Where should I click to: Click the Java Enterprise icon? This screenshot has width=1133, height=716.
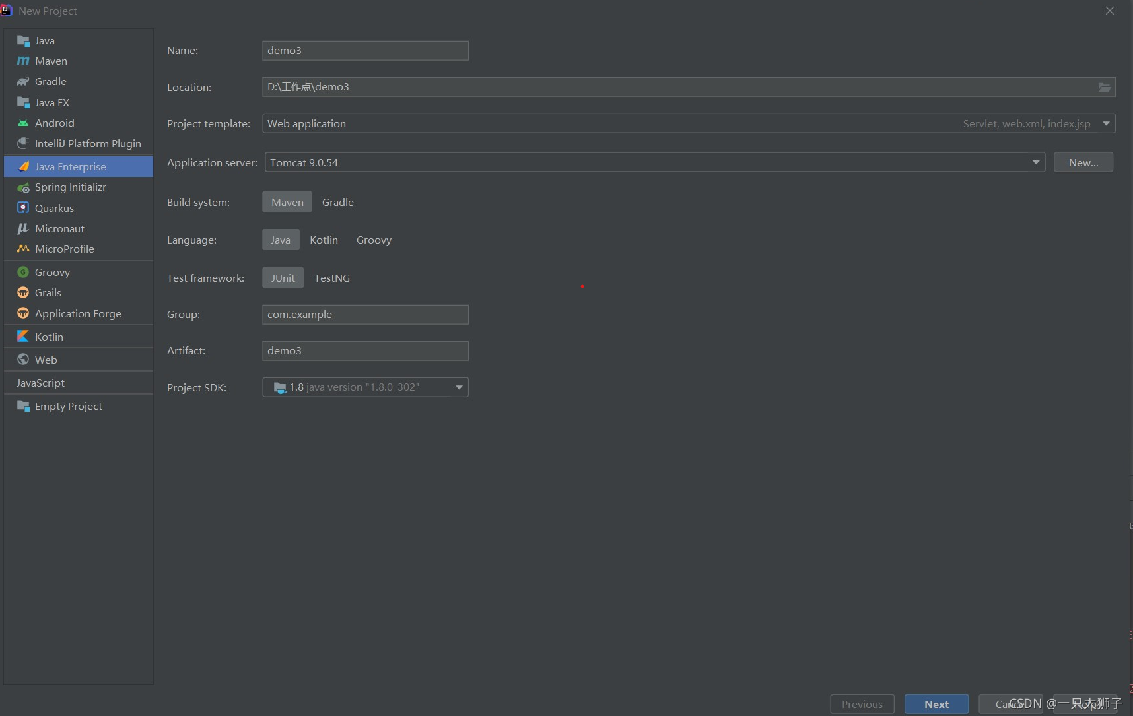(23, 167)
